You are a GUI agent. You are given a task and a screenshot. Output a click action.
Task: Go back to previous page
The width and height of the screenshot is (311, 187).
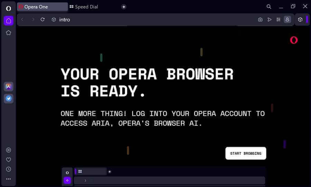click(x=22, y=20)
